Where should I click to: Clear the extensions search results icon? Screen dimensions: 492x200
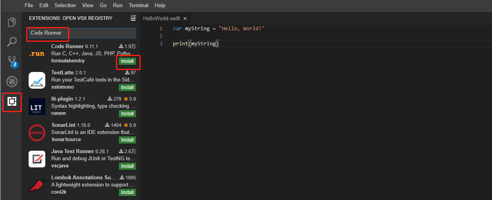(133, 18)
